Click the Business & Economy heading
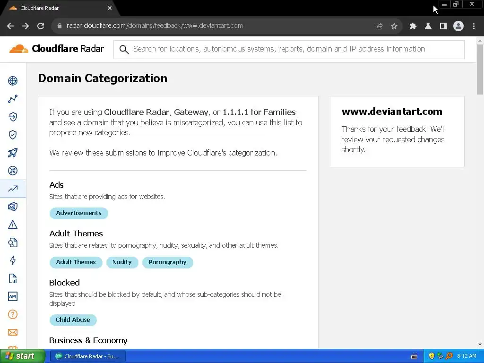 pyautogui.click(x=88, y=340)
